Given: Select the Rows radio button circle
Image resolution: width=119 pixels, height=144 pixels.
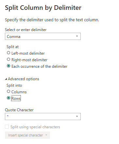Looking at the screenshot, I should tap(8, 98).
